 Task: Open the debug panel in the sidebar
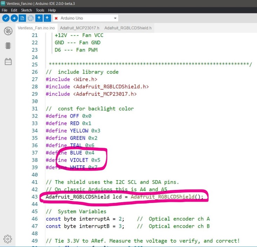pyautogui.click(x=8, y=31)
